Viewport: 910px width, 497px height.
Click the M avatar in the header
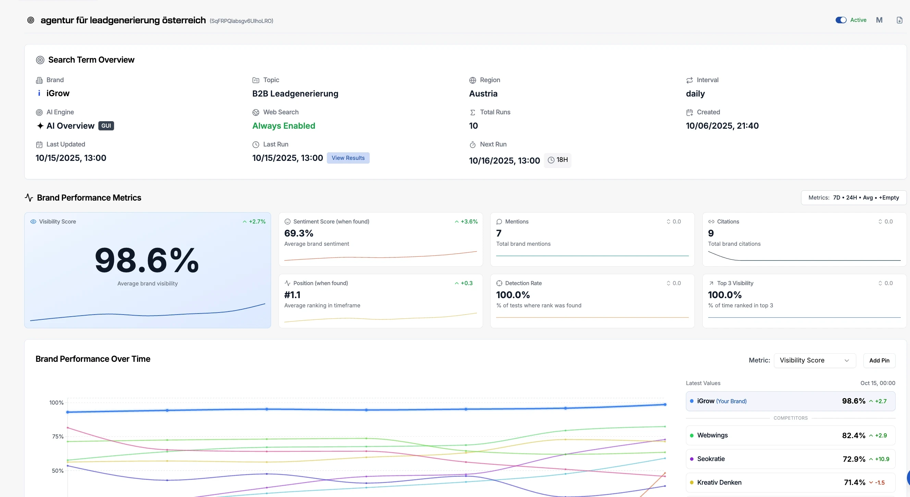879,20
